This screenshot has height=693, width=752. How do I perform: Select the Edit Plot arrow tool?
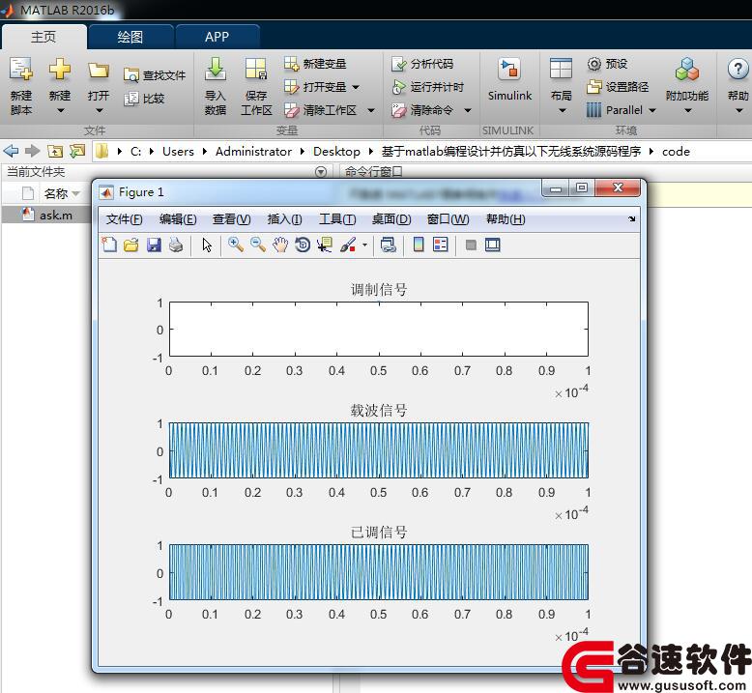click(x=207, y=245)
